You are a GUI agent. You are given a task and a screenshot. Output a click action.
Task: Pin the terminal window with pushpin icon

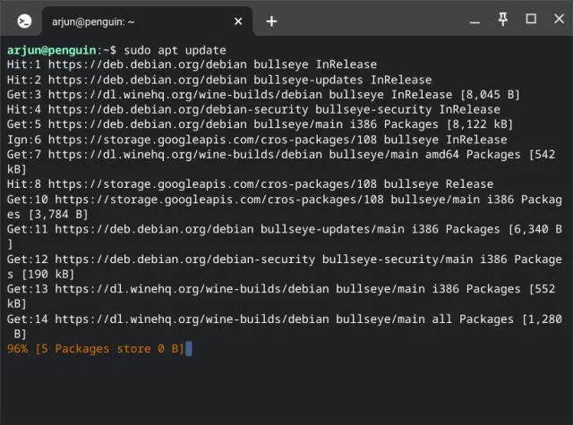504,19
